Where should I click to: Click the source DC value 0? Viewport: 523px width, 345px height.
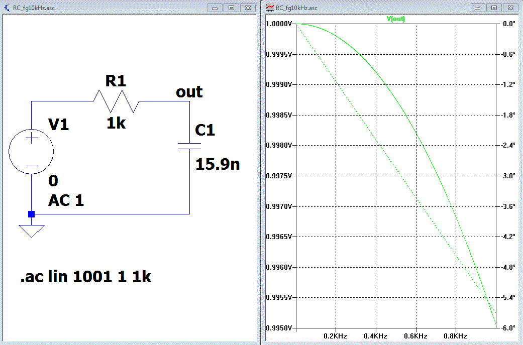tap(53, 181)
